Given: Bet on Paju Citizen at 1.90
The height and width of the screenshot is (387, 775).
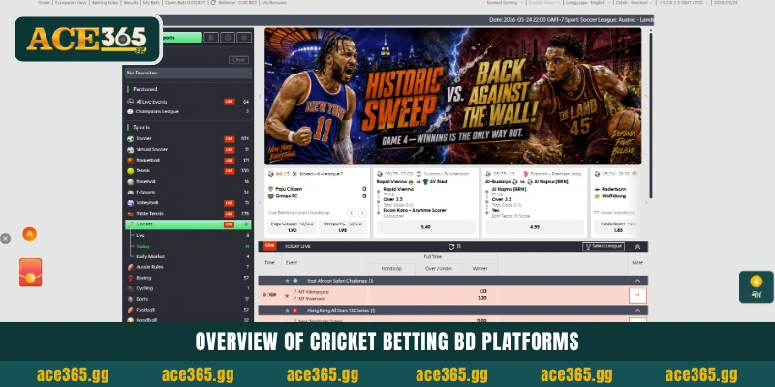Looking at the screenshot, I should click(x=293, y=227).
